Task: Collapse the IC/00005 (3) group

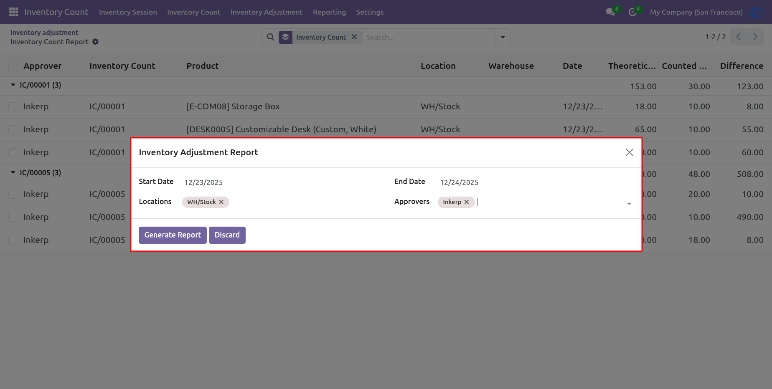Action: pyautogui.click(x=13, y=172)
